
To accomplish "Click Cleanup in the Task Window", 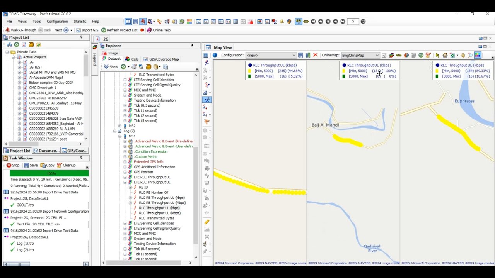I will [x=66, y=165].
